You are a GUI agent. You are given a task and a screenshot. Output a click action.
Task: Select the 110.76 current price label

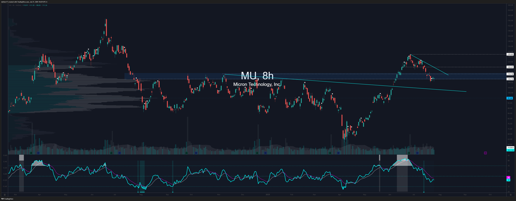[x=510, y=79]
